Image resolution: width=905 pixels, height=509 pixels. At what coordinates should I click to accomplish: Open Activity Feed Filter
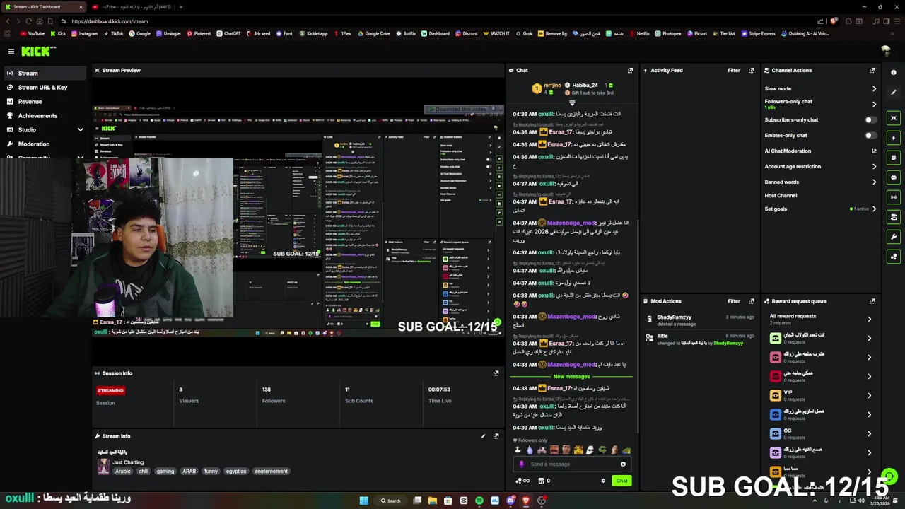(x=734, y=70)
